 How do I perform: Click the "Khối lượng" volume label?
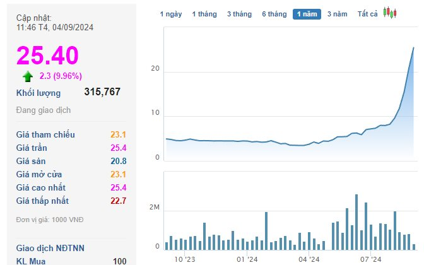pyautogui.click(x=38, y=93)
